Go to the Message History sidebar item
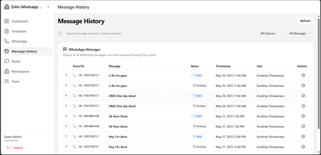 (x=28, y=51)
